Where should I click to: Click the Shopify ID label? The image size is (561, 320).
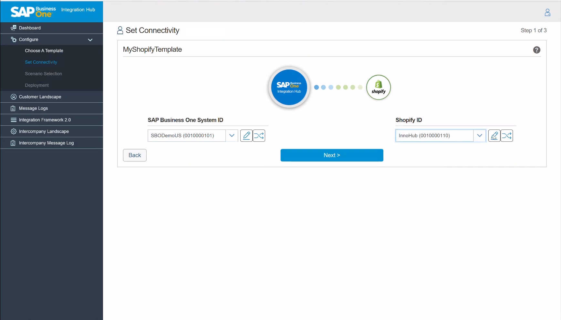(x=409, y=120)
